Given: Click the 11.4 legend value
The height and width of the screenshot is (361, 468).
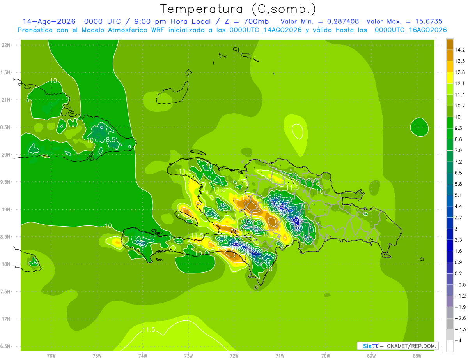Looking at the screenshot, I should tap(459, 95).
